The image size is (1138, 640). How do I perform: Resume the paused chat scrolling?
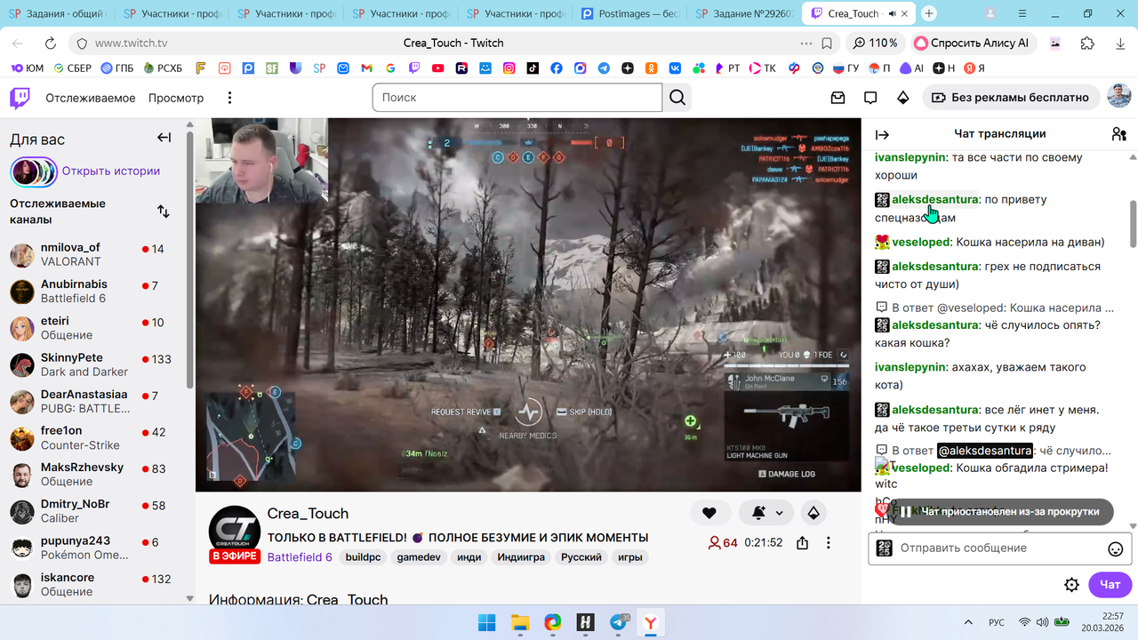1001,511
